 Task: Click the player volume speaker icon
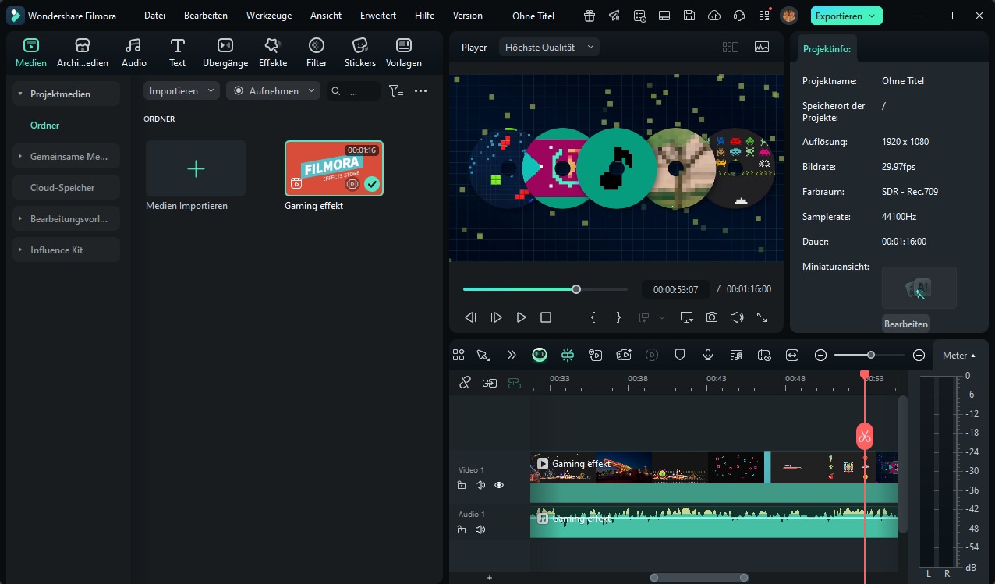point(737,317)
